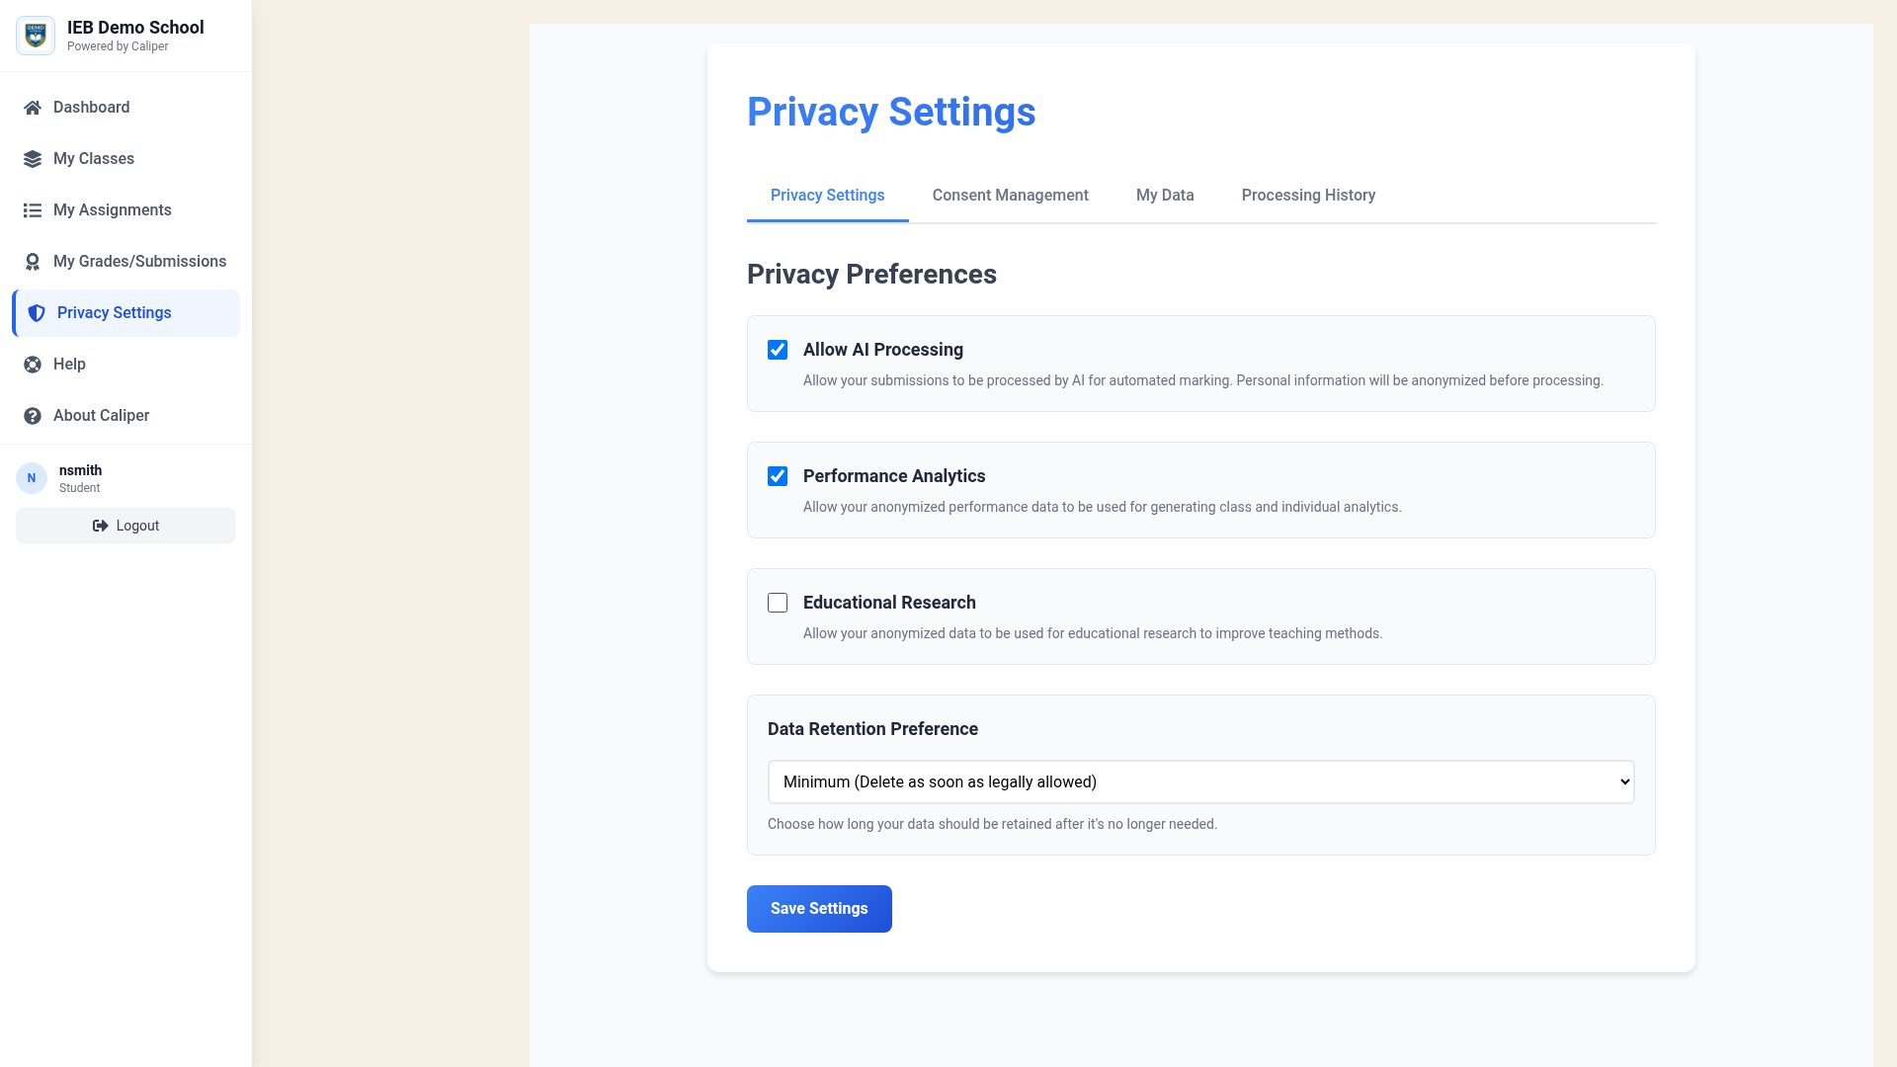Open the My Data tab
Image resolution: width=1897 pixels, height=1067 pixels.
1164,196
